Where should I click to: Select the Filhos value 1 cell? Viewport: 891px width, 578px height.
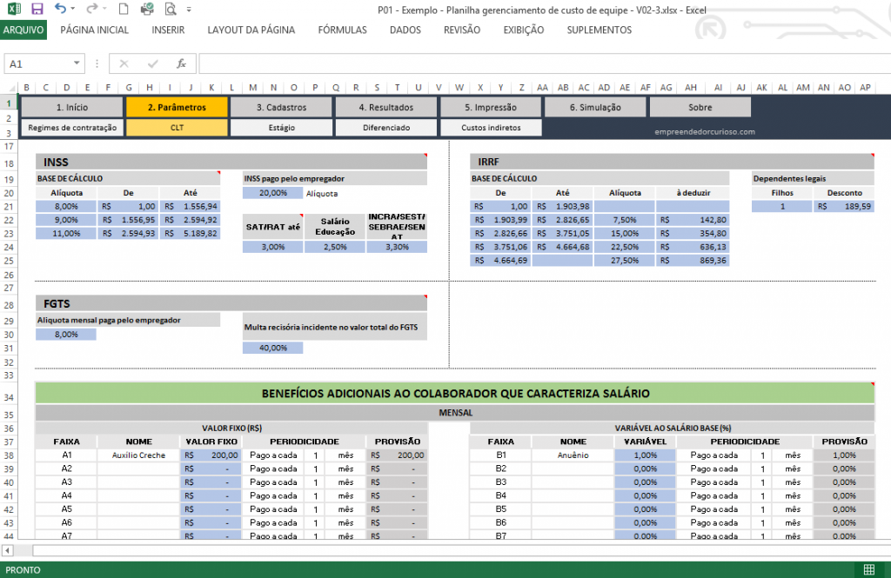[782, 206]
